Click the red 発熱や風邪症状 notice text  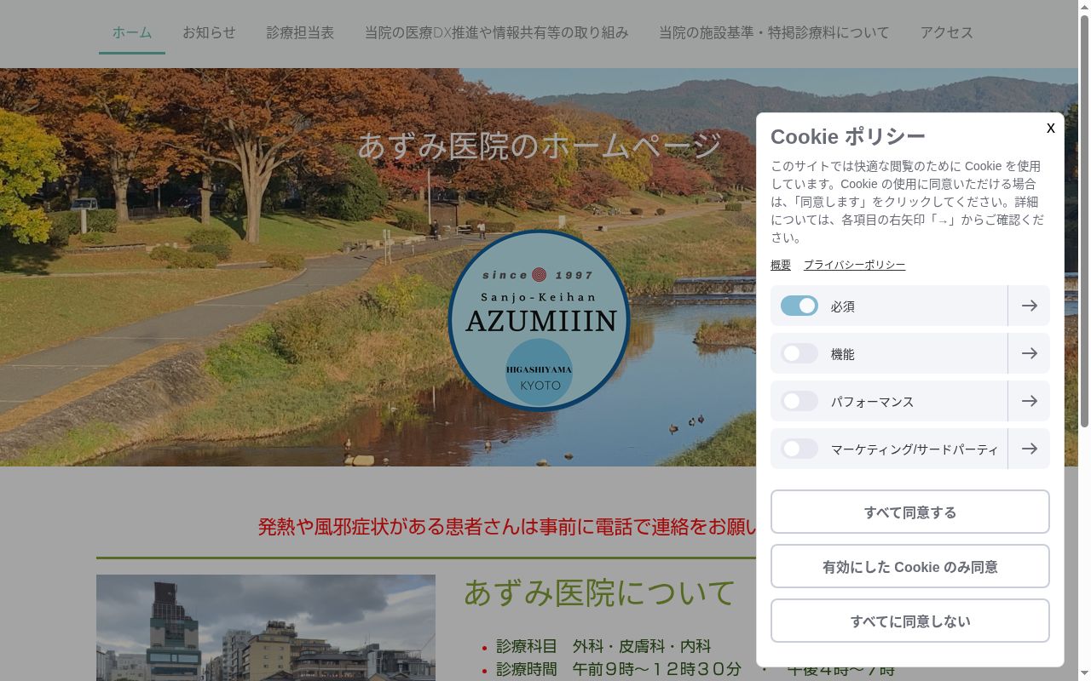pyautogui.click(x=507, y=527)
